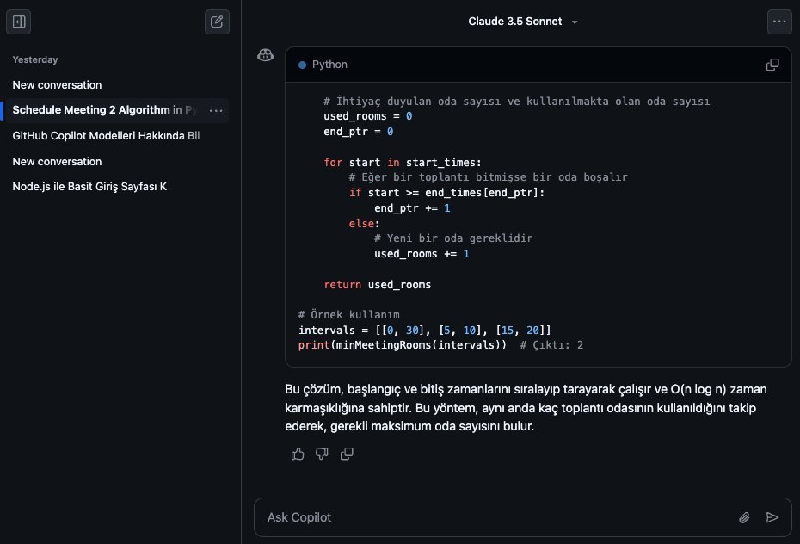Copy the response using the icon beside thumbs down
Image resolution: width=800 pixels, height=544 pixels.
point(347,454)
